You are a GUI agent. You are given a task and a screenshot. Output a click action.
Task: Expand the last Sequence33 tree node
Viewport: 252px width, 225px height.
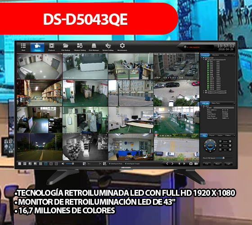click(x=203, y=93)
